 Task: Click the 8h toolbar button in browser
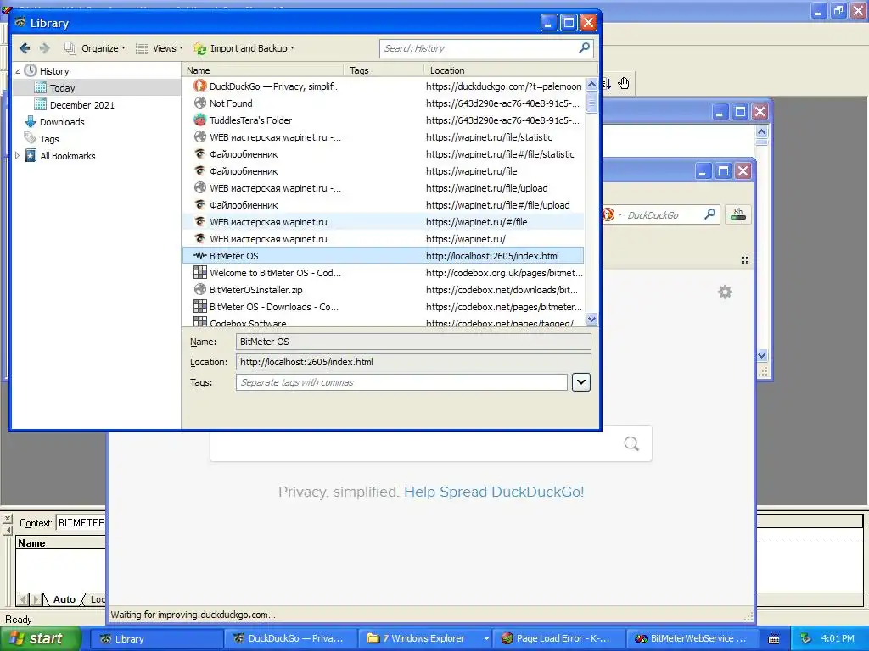coord(738,214)
